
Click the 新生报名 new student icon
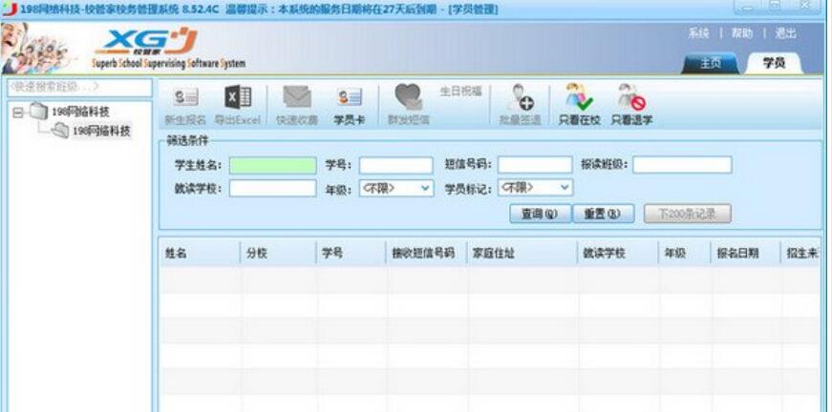tap(186, 97)
